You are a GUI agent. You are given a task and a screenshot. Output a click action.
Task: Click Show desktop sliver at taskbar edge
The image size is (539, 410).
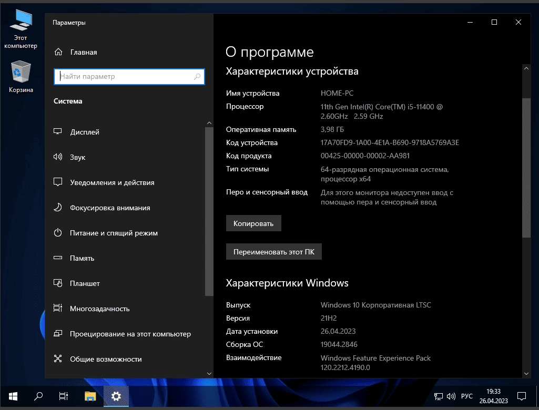[x=537, y=396]
